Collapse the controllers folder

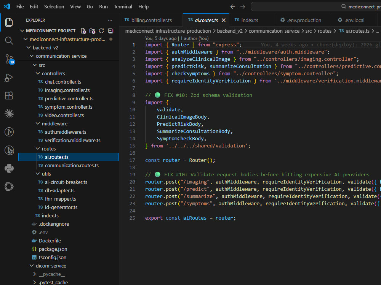click(x=37, y=73)
